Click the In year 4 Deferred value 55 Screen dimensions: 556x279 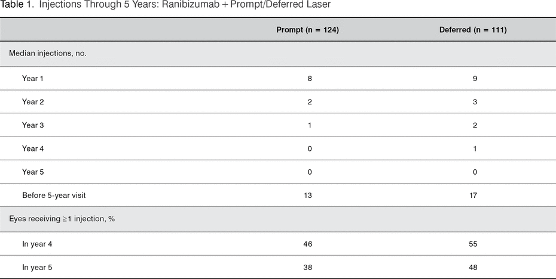click(x=473, y=243)
